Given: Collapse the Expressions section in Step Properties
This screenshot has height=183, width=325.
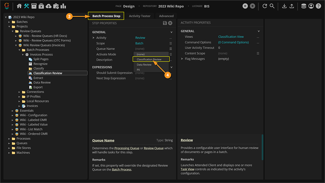Looking at the screenshot, I should (171, 67).
